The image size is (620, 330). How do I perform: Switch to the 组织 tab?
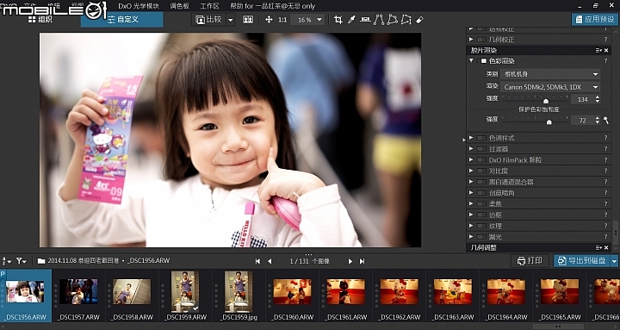point(40,20)
